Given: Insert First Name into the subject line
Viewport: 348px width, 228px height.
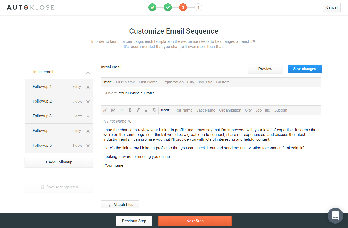Looking at the screenshot, I should (125, 82).
